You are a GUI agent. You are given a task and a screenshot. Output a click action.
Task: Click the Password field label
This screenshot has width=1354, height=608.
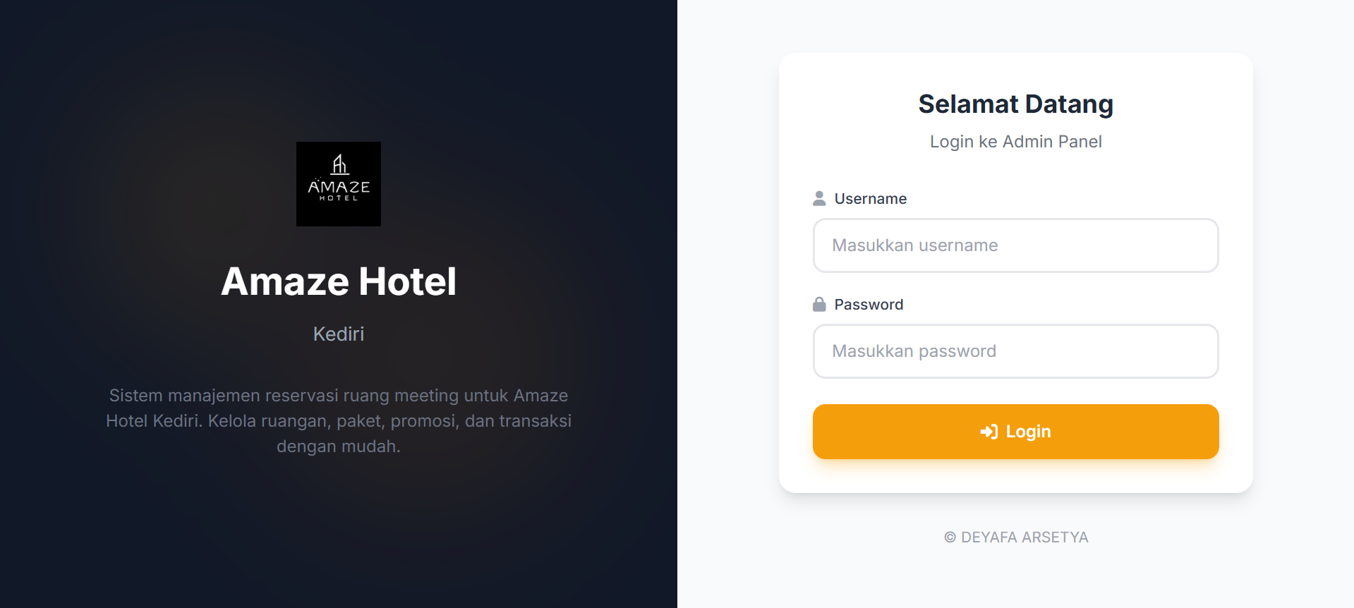869,305
